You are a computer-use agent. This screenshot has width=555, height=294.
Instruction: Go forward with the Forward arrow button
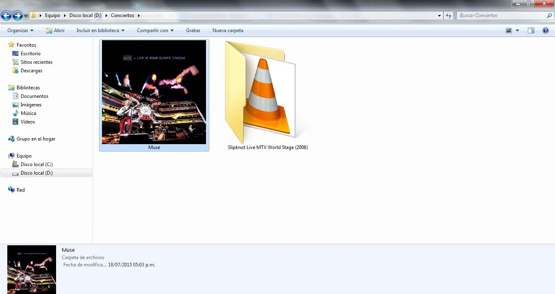coord(17,16)
